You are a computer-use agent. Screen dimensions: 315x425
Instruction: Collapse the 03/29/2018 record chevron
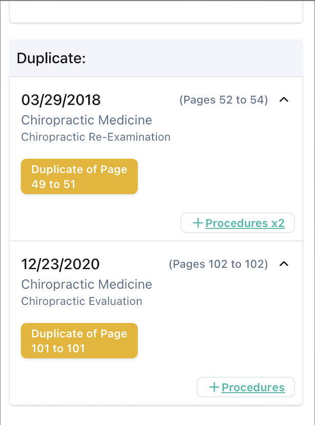click(284, 100)
